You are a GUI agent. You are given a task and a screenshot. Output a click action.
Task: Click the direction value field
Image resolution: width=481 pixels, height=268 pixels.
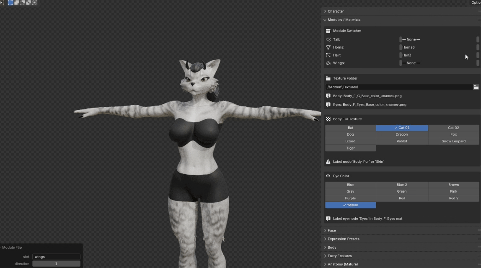[56, 264]
